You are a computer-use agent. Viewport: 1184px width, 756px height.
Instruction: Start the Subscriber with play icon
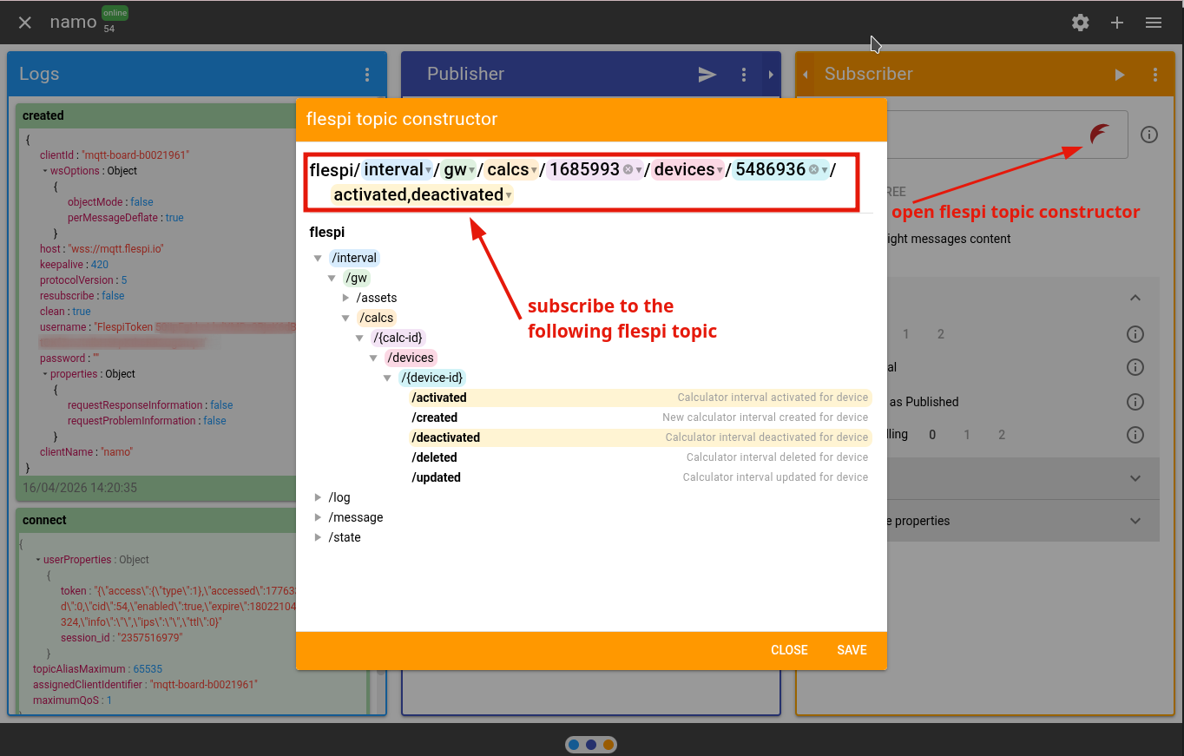(1120, 75)
